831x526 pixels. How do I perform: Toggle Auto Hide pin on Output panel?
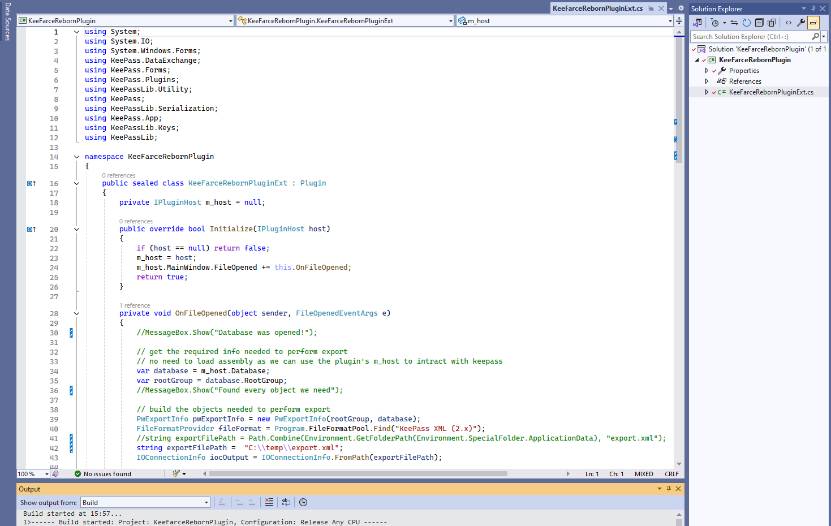tap(669, 489)
